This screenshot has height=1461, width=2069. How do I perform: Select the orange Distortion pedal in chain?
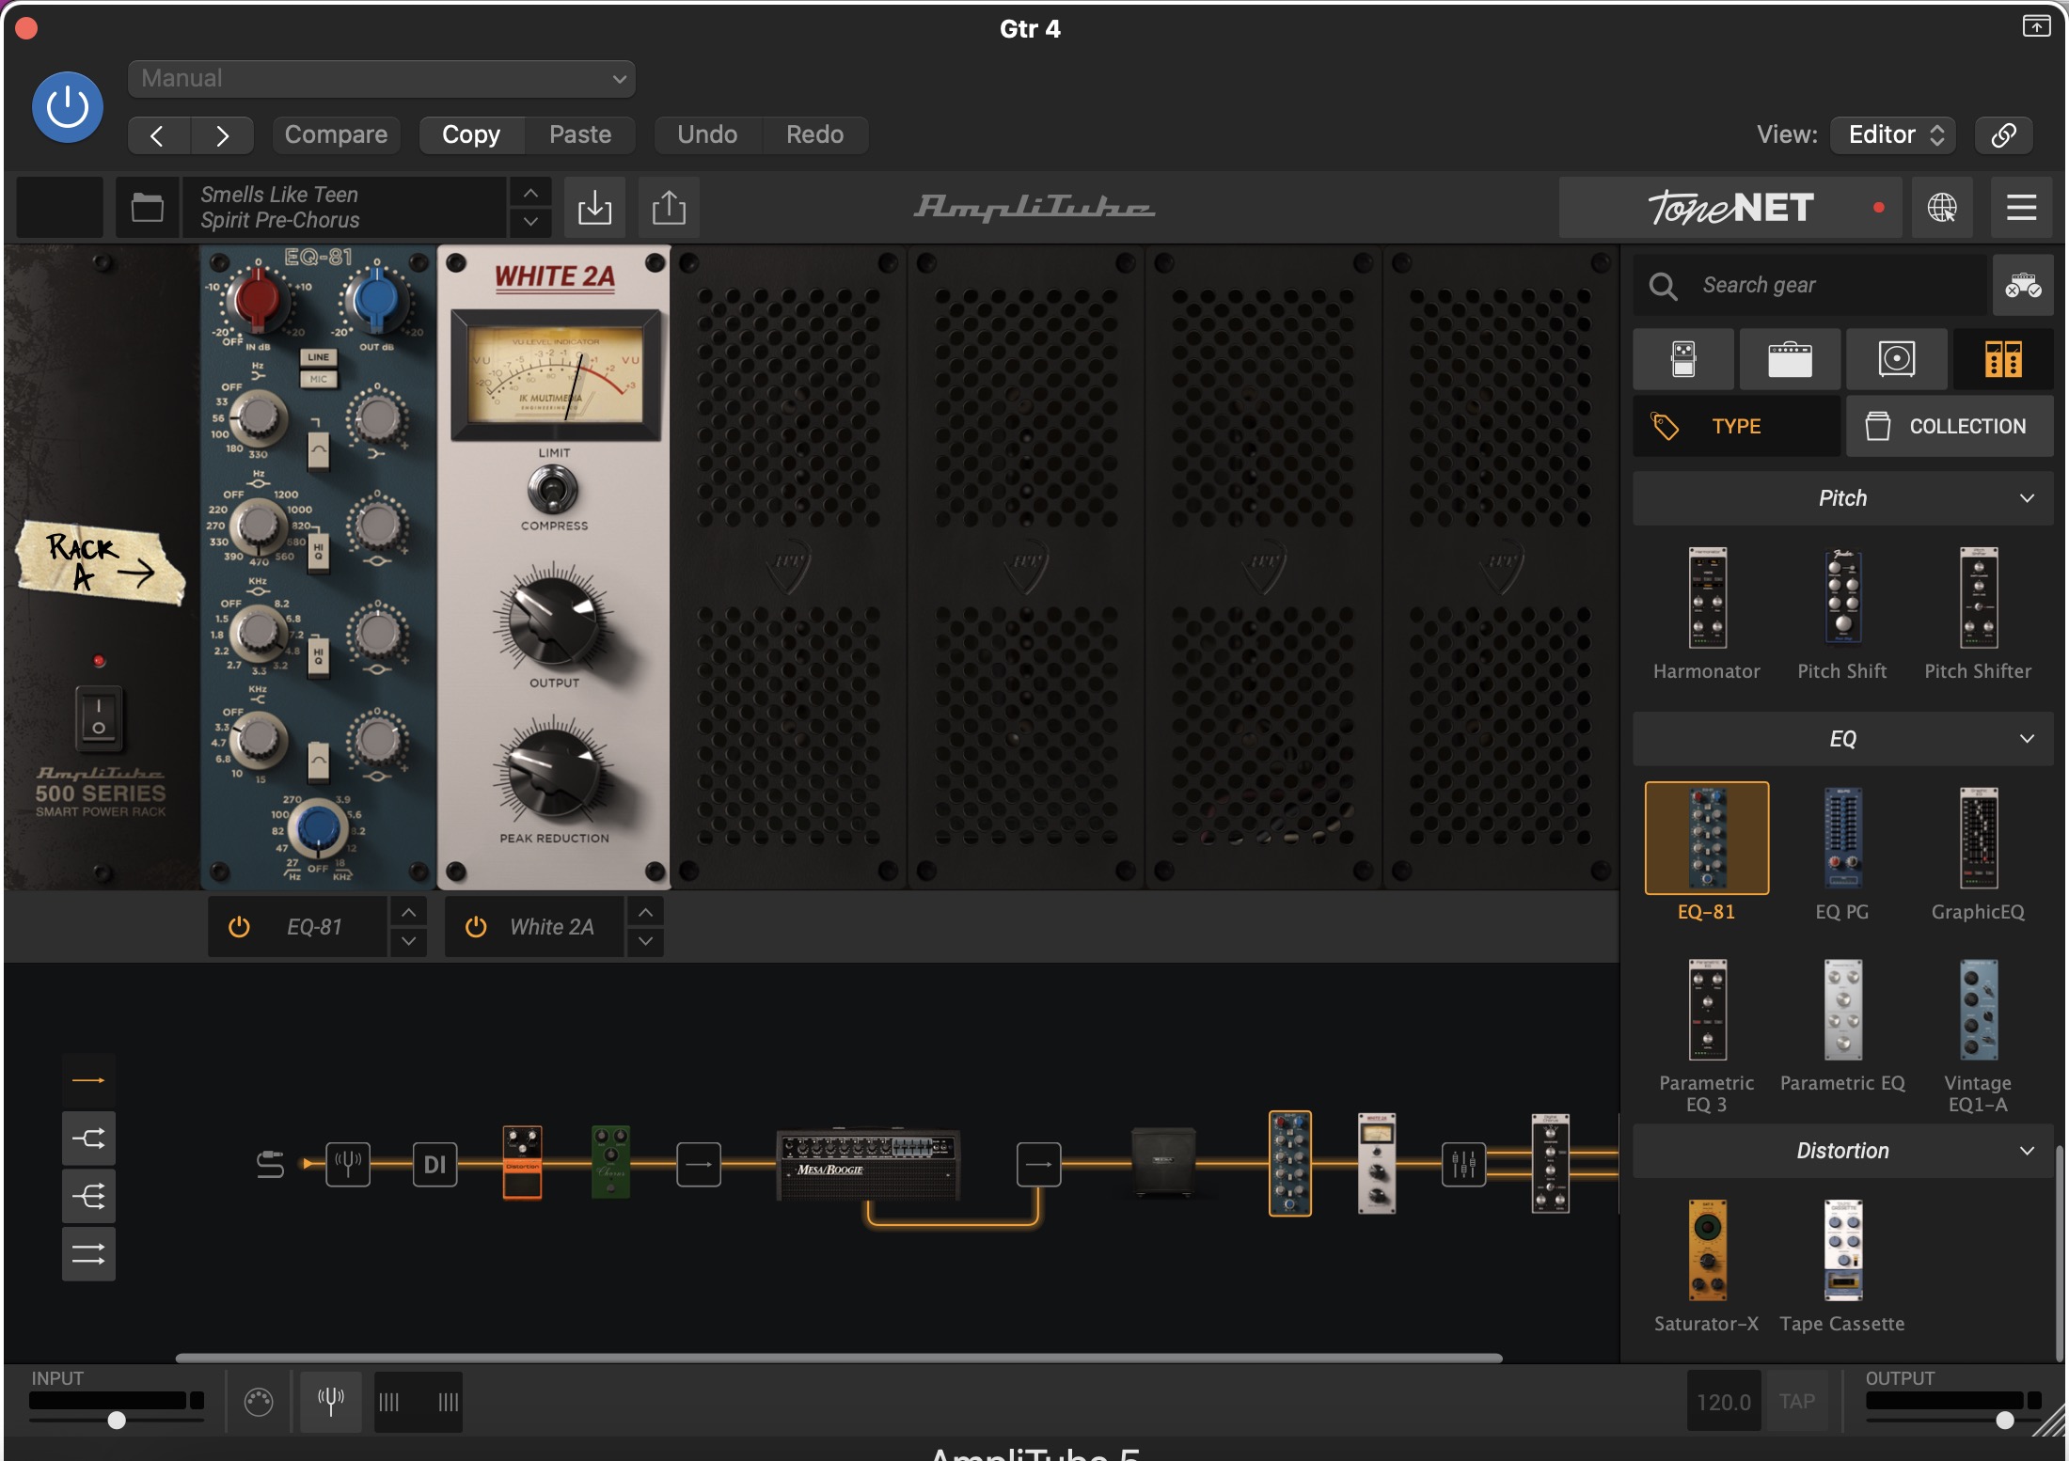pyautogui.click(x=522, y=1163)
